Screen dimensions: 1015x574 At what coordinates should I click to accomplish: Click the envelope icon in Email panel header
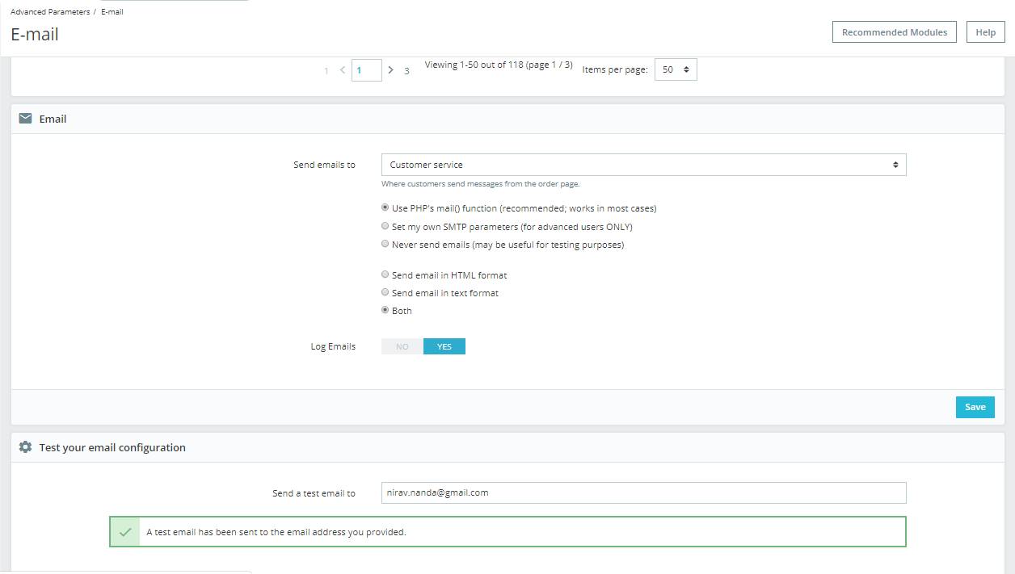(25, 119)
